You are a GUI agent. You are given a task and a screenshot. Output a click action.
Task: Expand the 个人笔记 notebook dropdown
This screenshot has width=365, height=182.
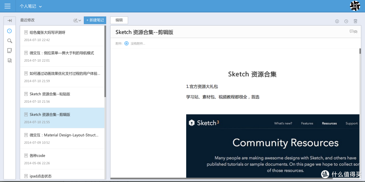point(31,6)
